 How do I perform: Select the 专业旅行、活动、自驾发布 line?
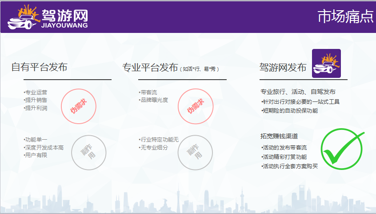[298, 92]
